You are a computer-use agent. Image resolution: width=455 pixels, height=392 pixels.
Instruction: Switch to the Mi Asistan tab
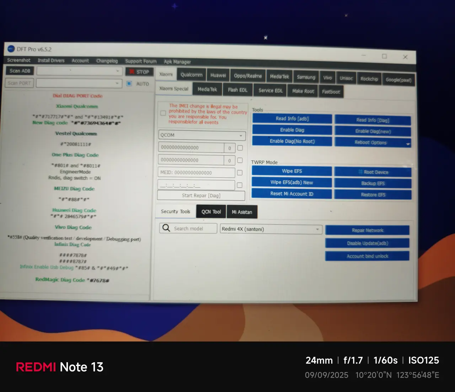(x=242, y=212)
